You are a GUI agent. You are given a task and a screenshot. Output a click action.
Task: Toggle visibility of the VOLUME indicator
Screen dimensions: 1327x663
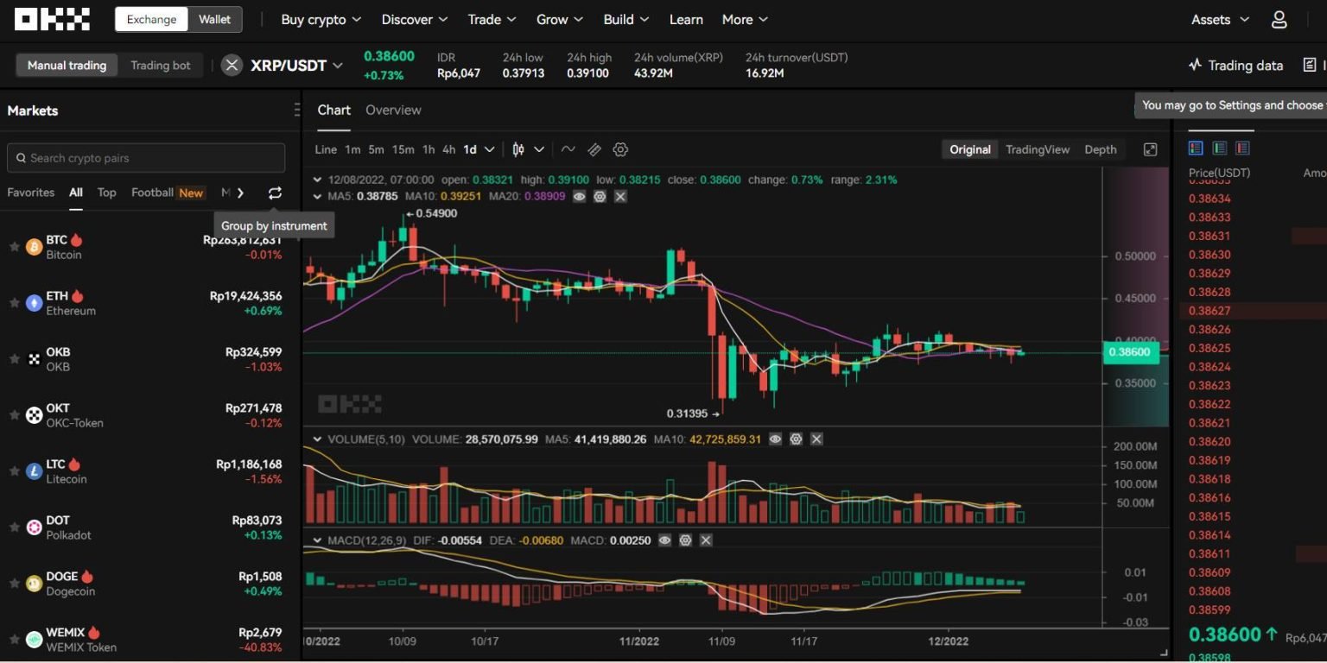click(x=775, y=439)
